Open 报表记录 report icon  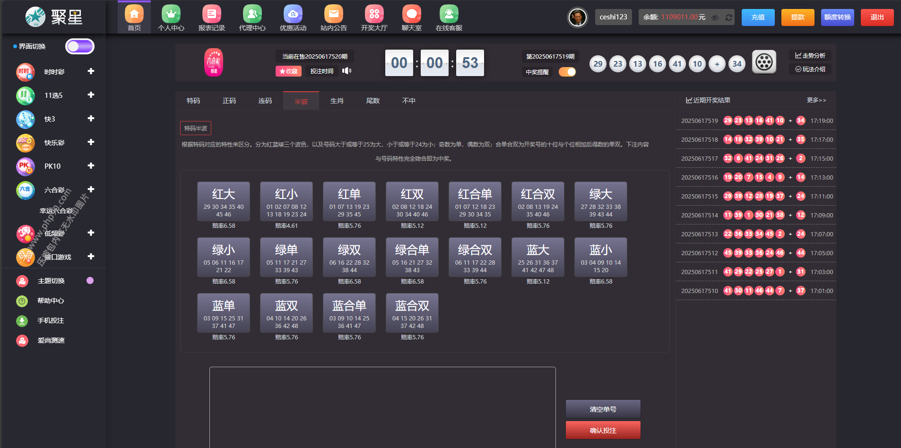coord(211,15)
